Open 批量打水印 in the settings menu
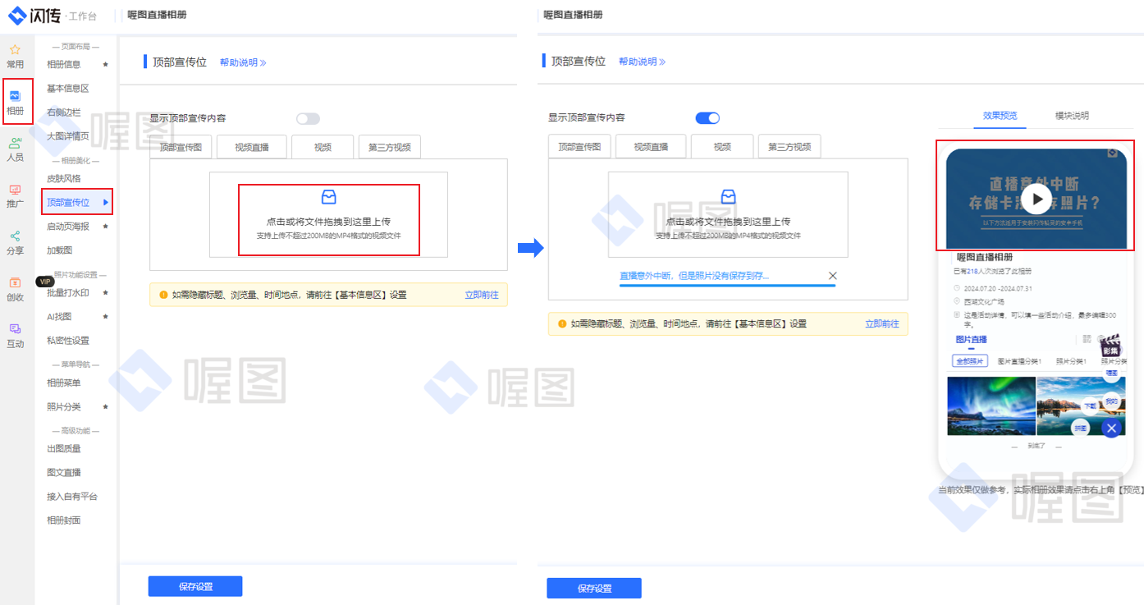The image size is (1144, 605). [x=67, y=292]
